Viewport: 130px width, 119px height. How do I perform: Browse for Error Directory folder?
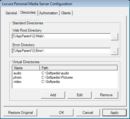click(115, 51)
